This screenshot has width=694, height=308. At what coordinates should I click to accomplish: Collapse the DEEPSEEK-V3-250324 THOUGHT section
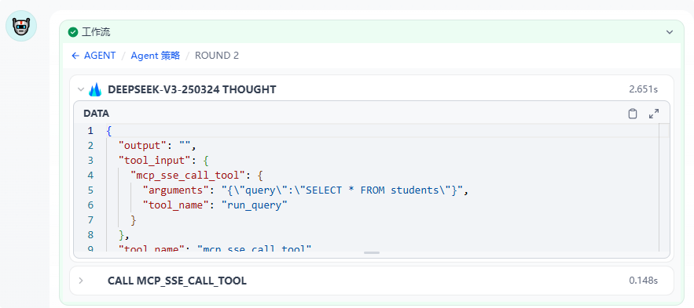(80, 89)
